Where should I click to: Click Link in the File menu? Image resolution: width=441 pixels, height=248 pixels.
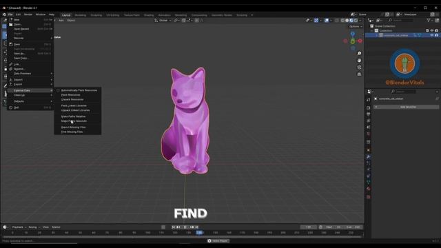(30, 64)
